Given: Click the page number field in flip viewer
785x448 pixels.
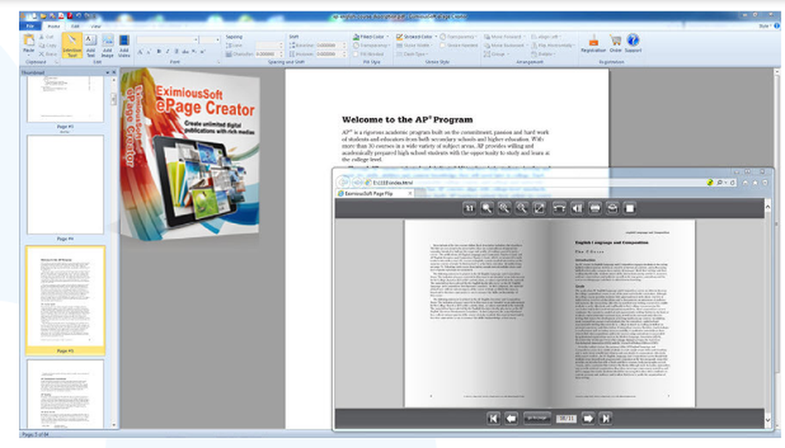Looking at the screenshot, I should [x=566, y=418].
